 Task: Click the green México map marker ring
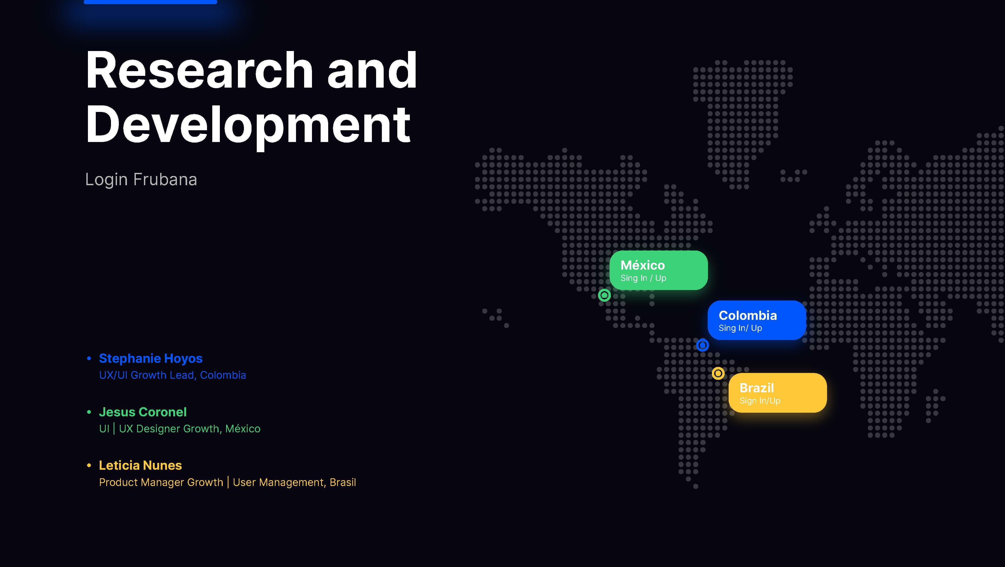click(x=604, y=295)
